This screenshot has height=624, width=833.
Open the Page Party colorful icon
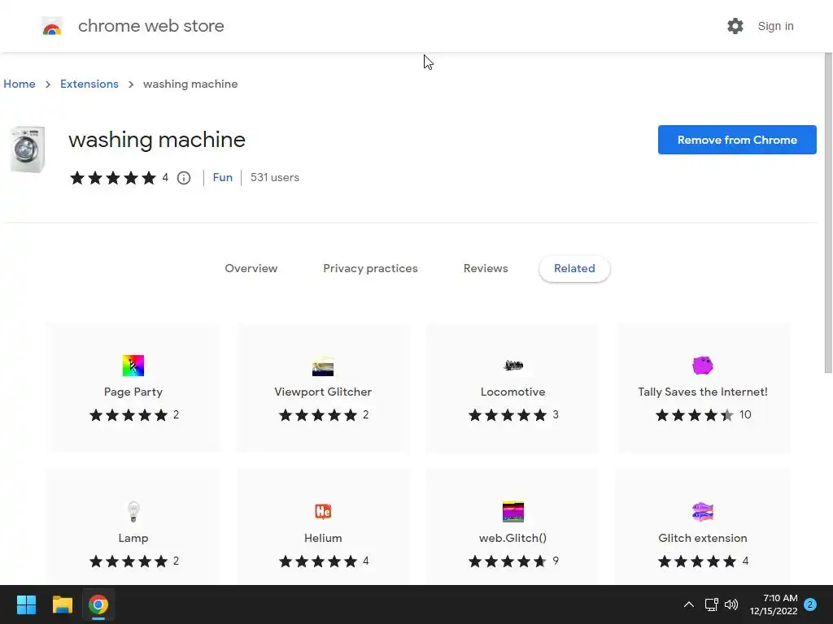133,366
